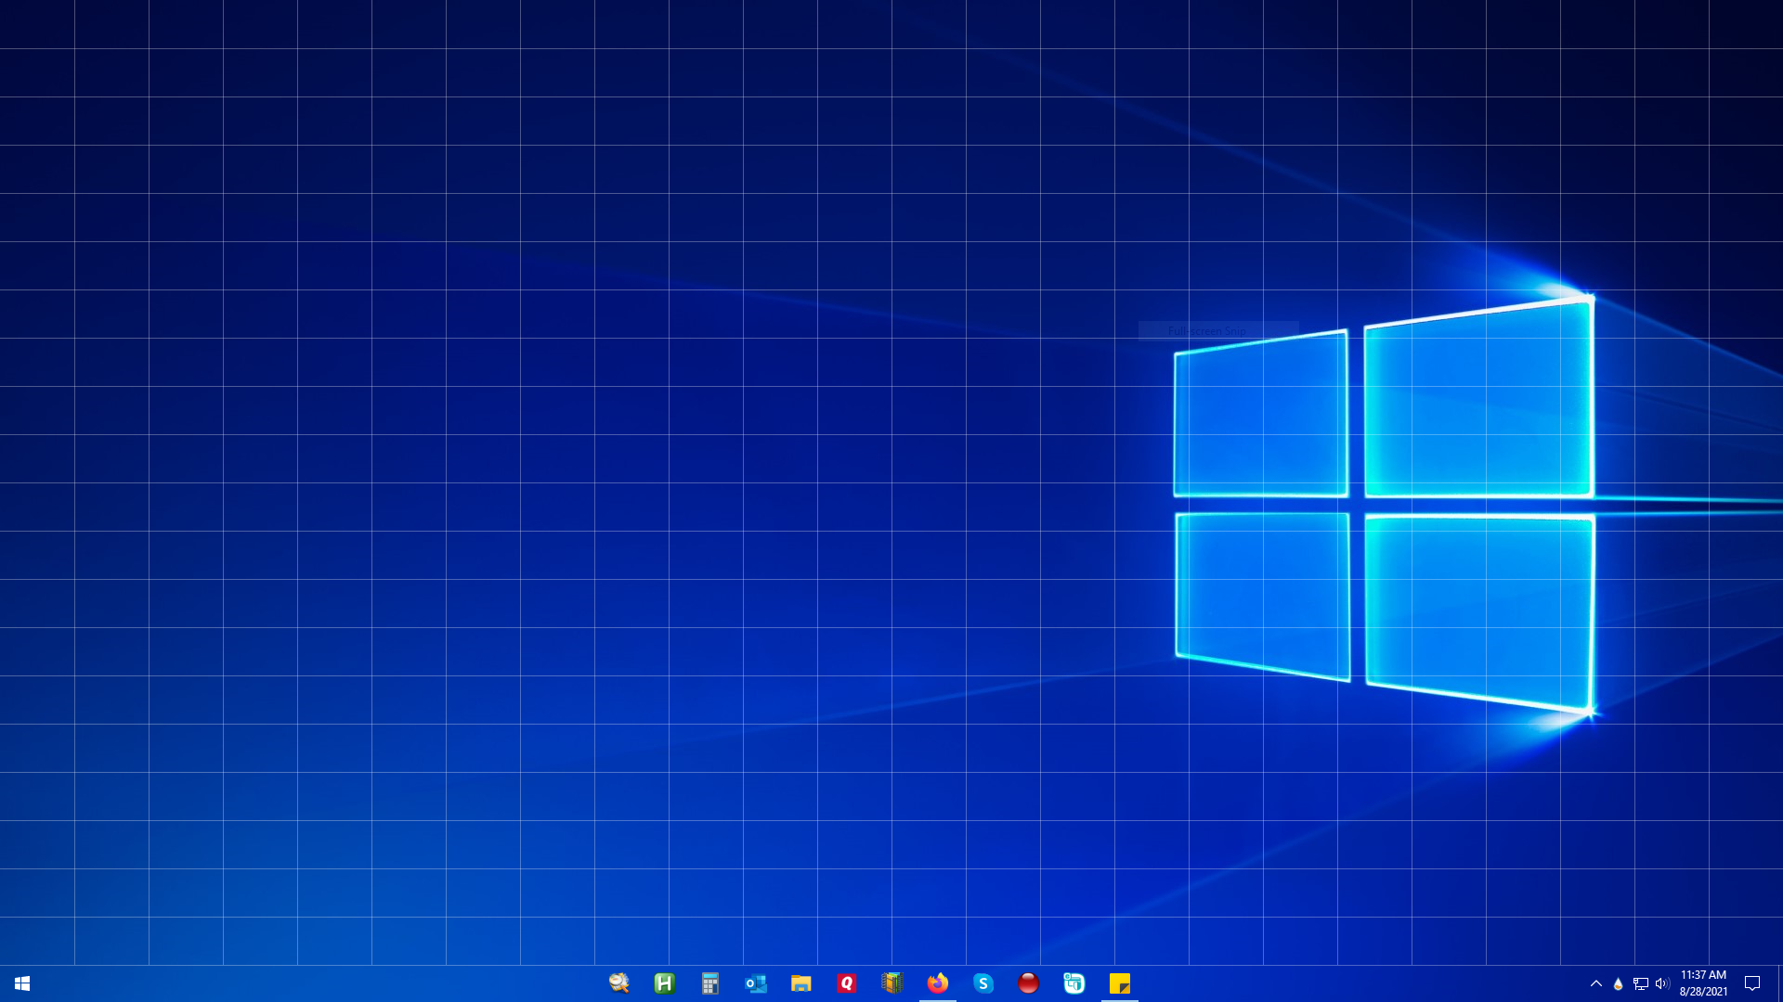Screen dimensions: 1783x1002
Task: Open the green H app in the taskbar
Action: click(x=665, y=983)
